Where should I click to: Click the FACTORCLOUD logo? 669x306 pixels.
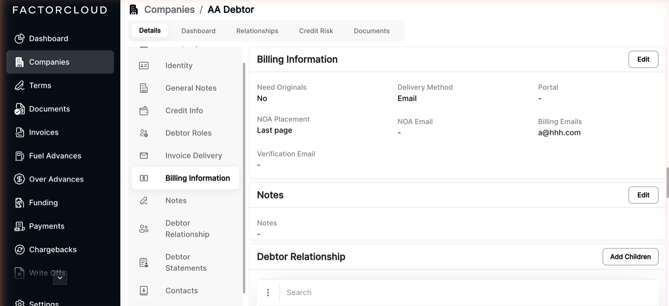[x=60, y=10]
